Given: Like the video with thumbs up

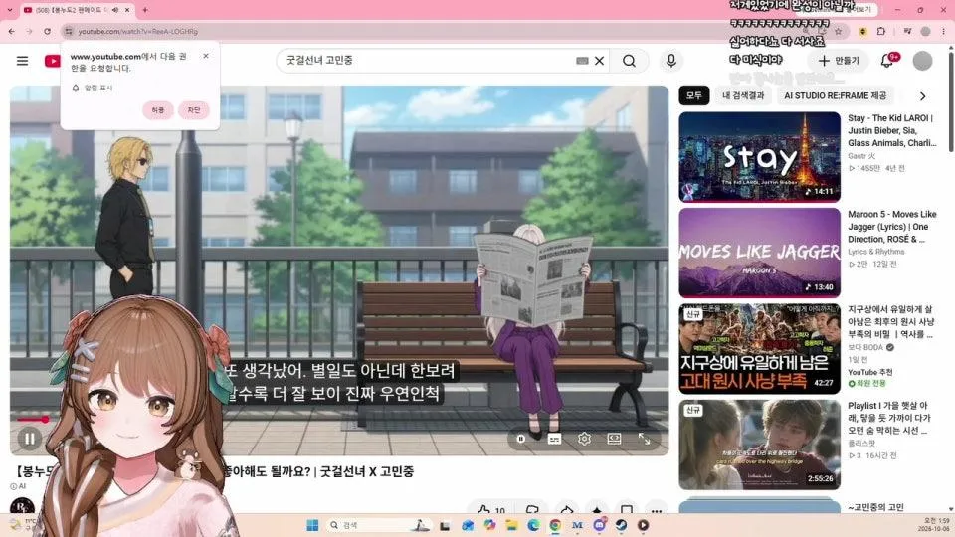Looking at the screenshot, I should pyautogui.click(x=490, y=510).
